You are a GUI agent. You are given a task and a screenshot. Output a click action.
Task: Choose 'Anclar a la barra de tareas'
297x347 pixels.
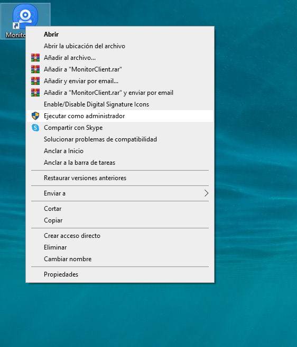[x=120, y=163]
